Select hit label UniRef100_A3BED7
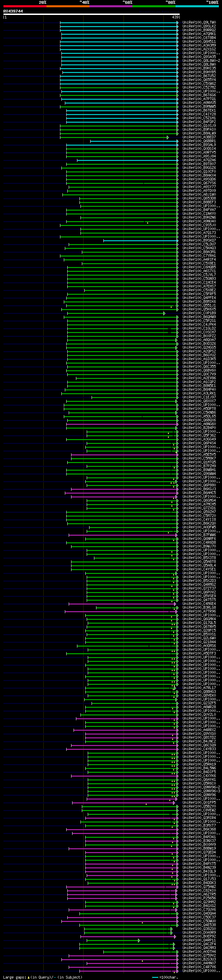 point(199,137)
